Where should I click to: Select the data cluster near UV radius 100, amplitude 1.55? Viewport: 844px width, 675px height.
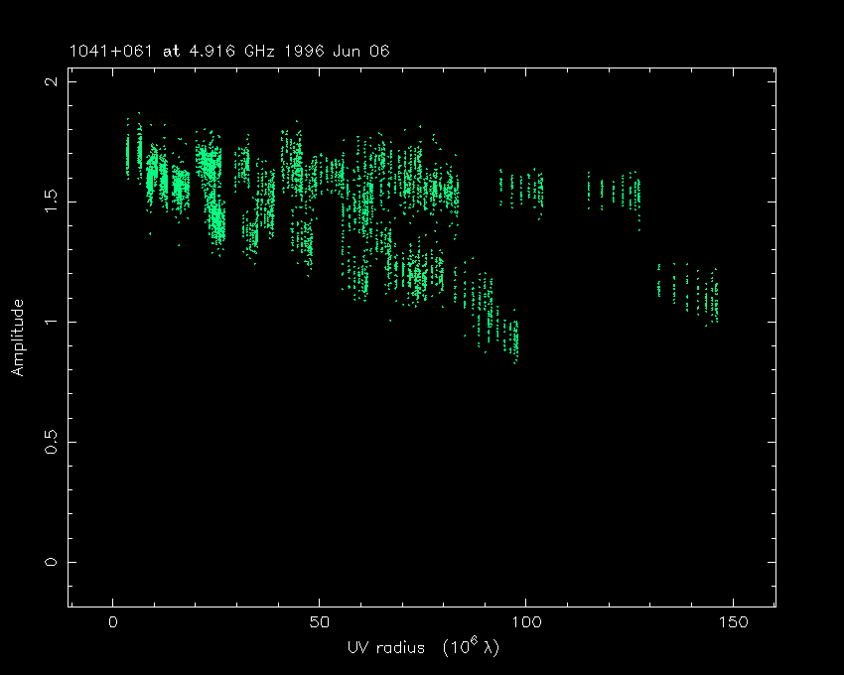tap(522, 189)
